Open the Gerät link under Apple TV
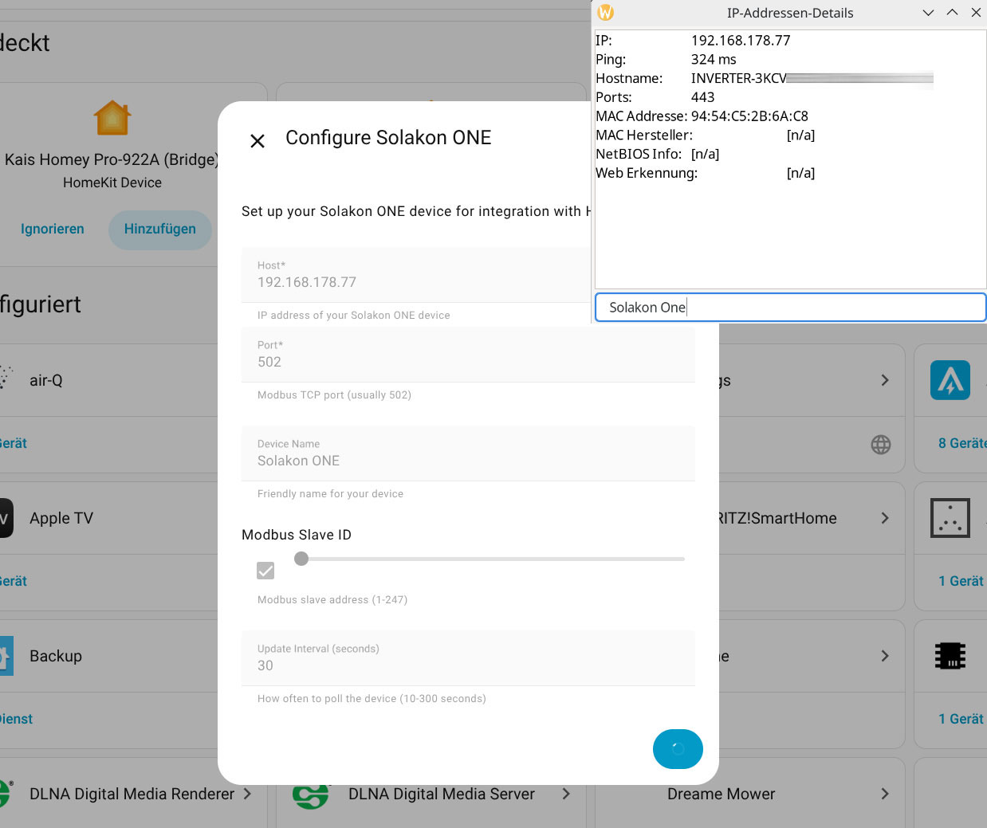Screen dimensions: 987x828 [x=13, y=581]
